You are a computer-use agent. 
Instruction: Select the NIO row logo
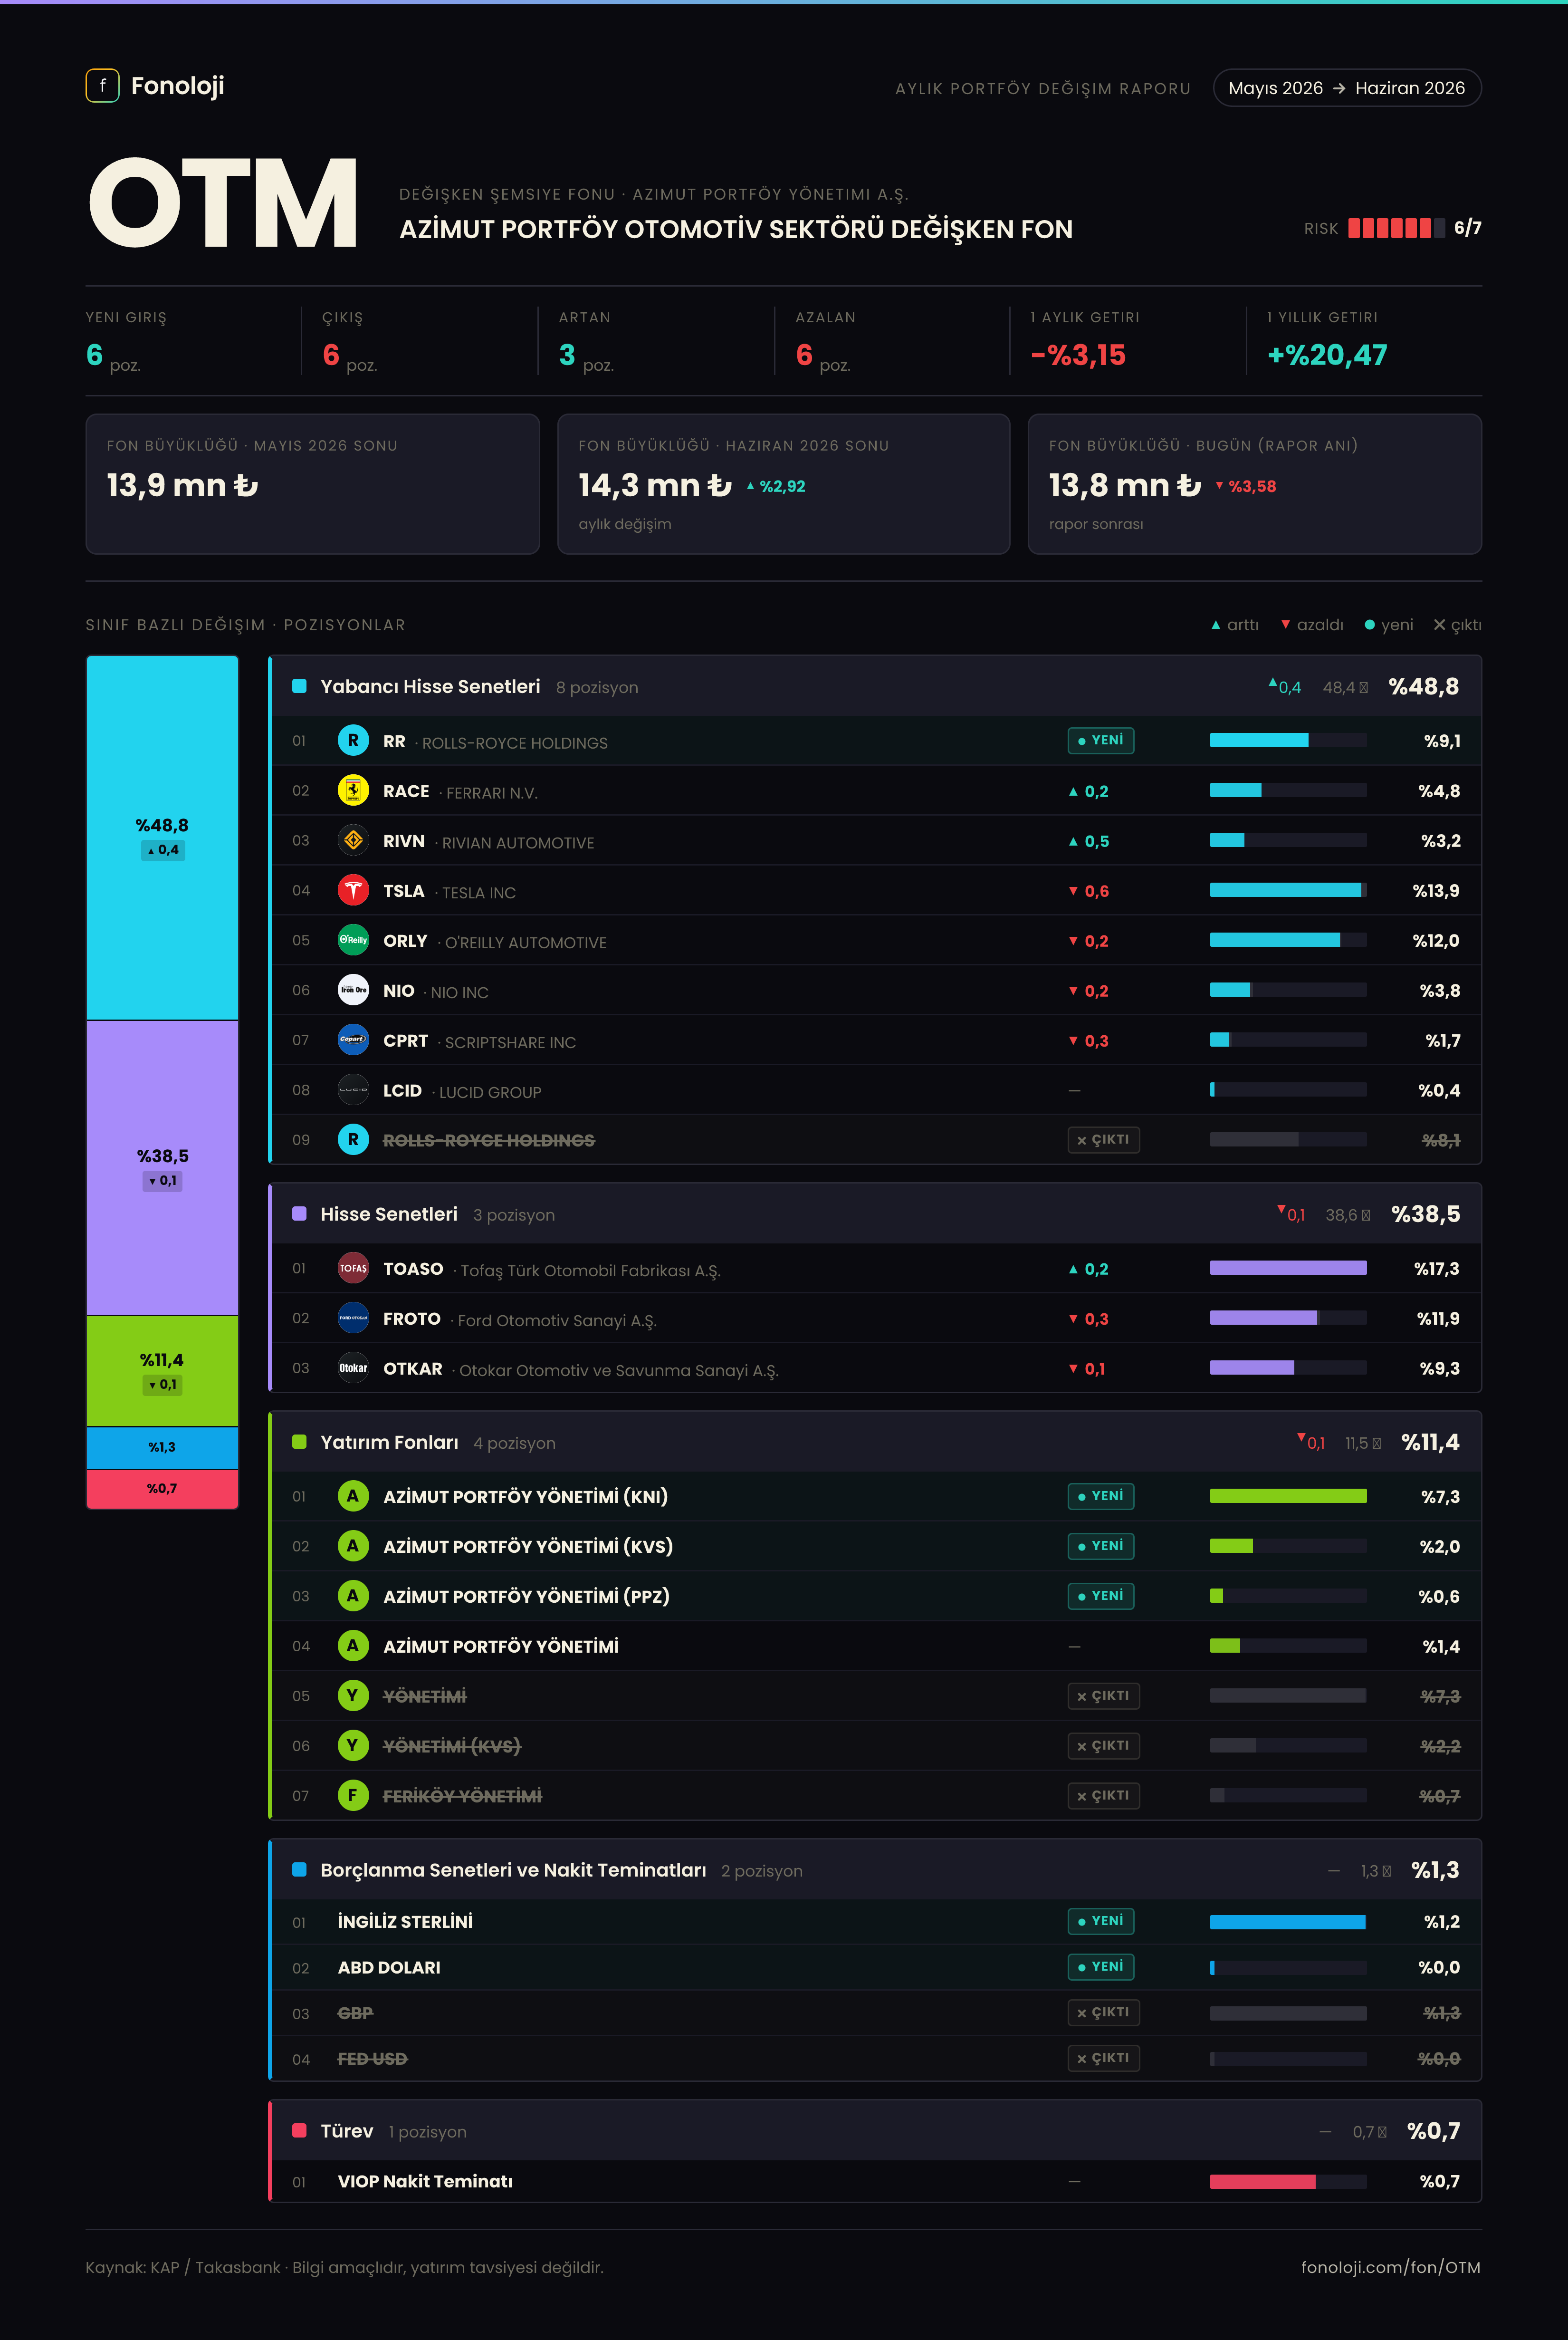tap(353, 991)
